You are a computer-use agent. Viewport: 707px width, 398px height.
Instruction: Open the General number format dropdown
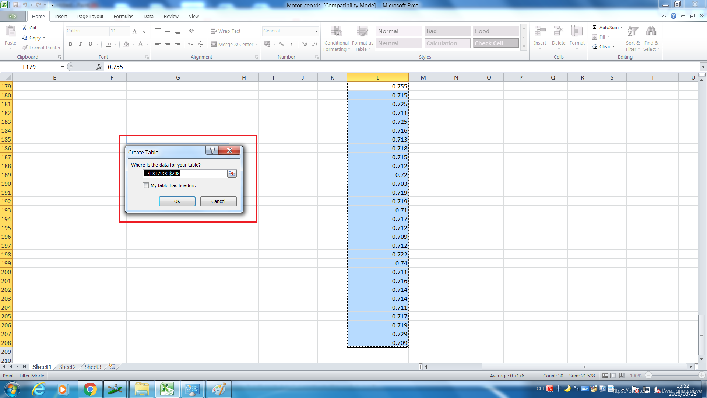pos(316,31)
